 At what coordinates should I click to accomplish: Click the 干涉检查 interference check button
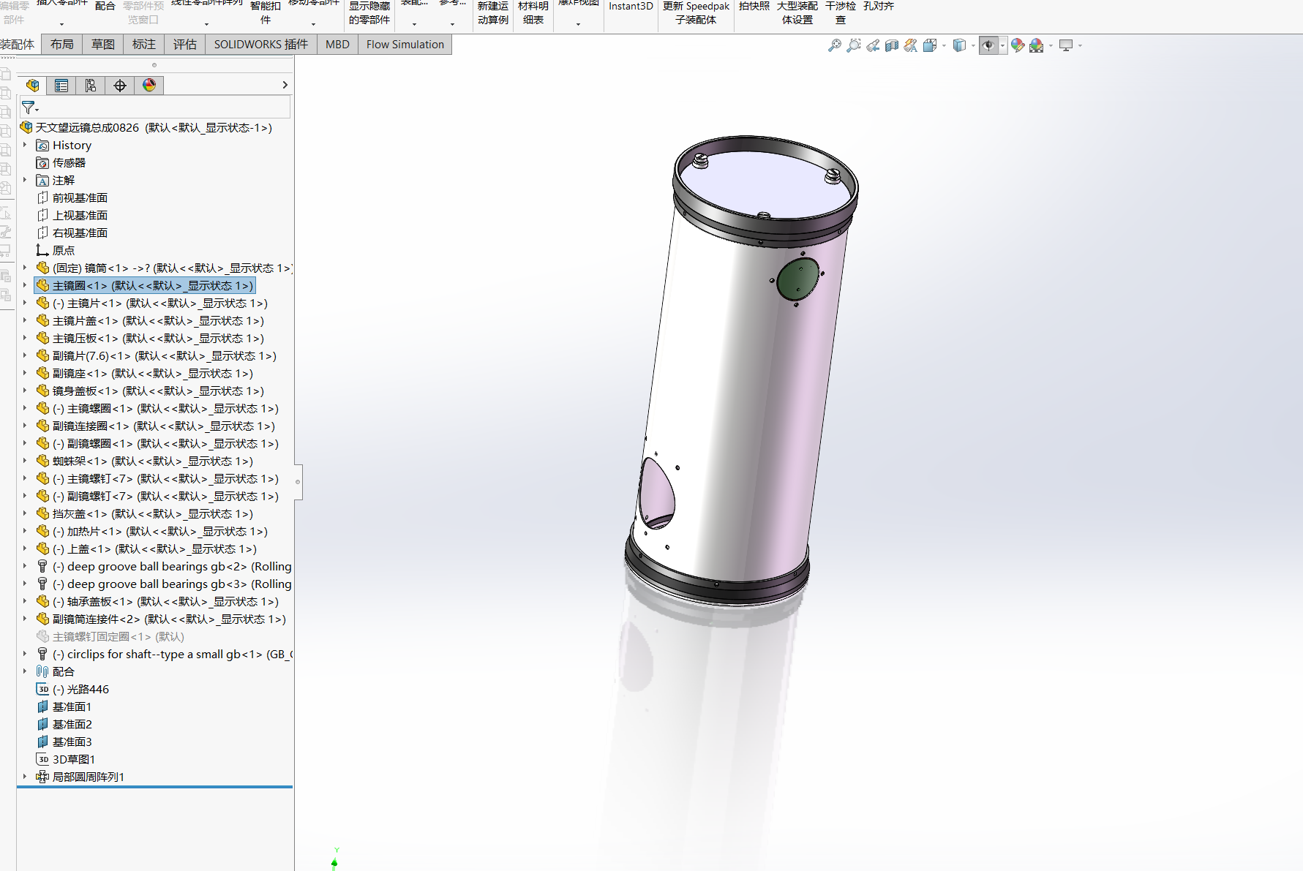(841, 12)
